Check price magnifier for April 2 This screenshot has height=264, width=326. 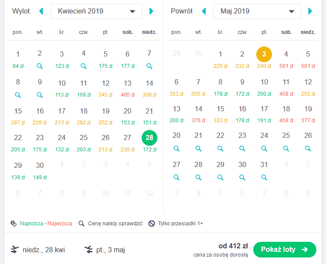click(40, 66)
